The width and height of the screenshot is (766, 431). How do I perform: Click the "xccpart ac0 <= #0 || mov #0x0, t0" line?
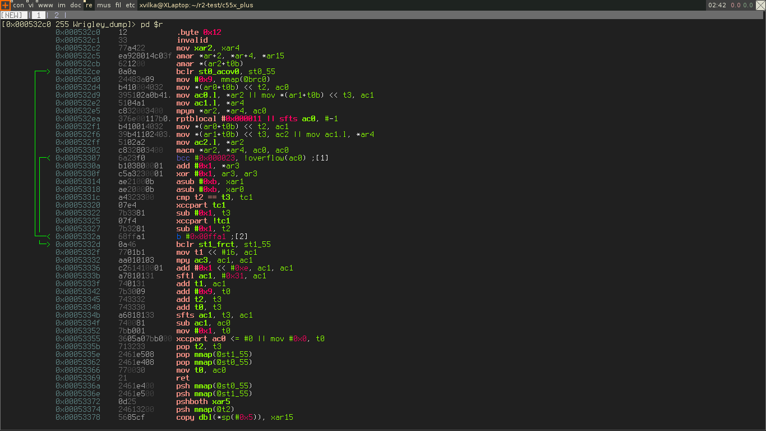[x=251, y=338]
